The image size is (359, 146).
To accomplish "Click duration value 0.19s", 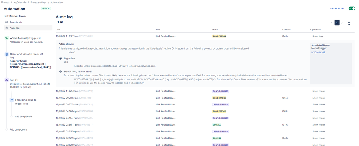I will (x=285, y=125).
